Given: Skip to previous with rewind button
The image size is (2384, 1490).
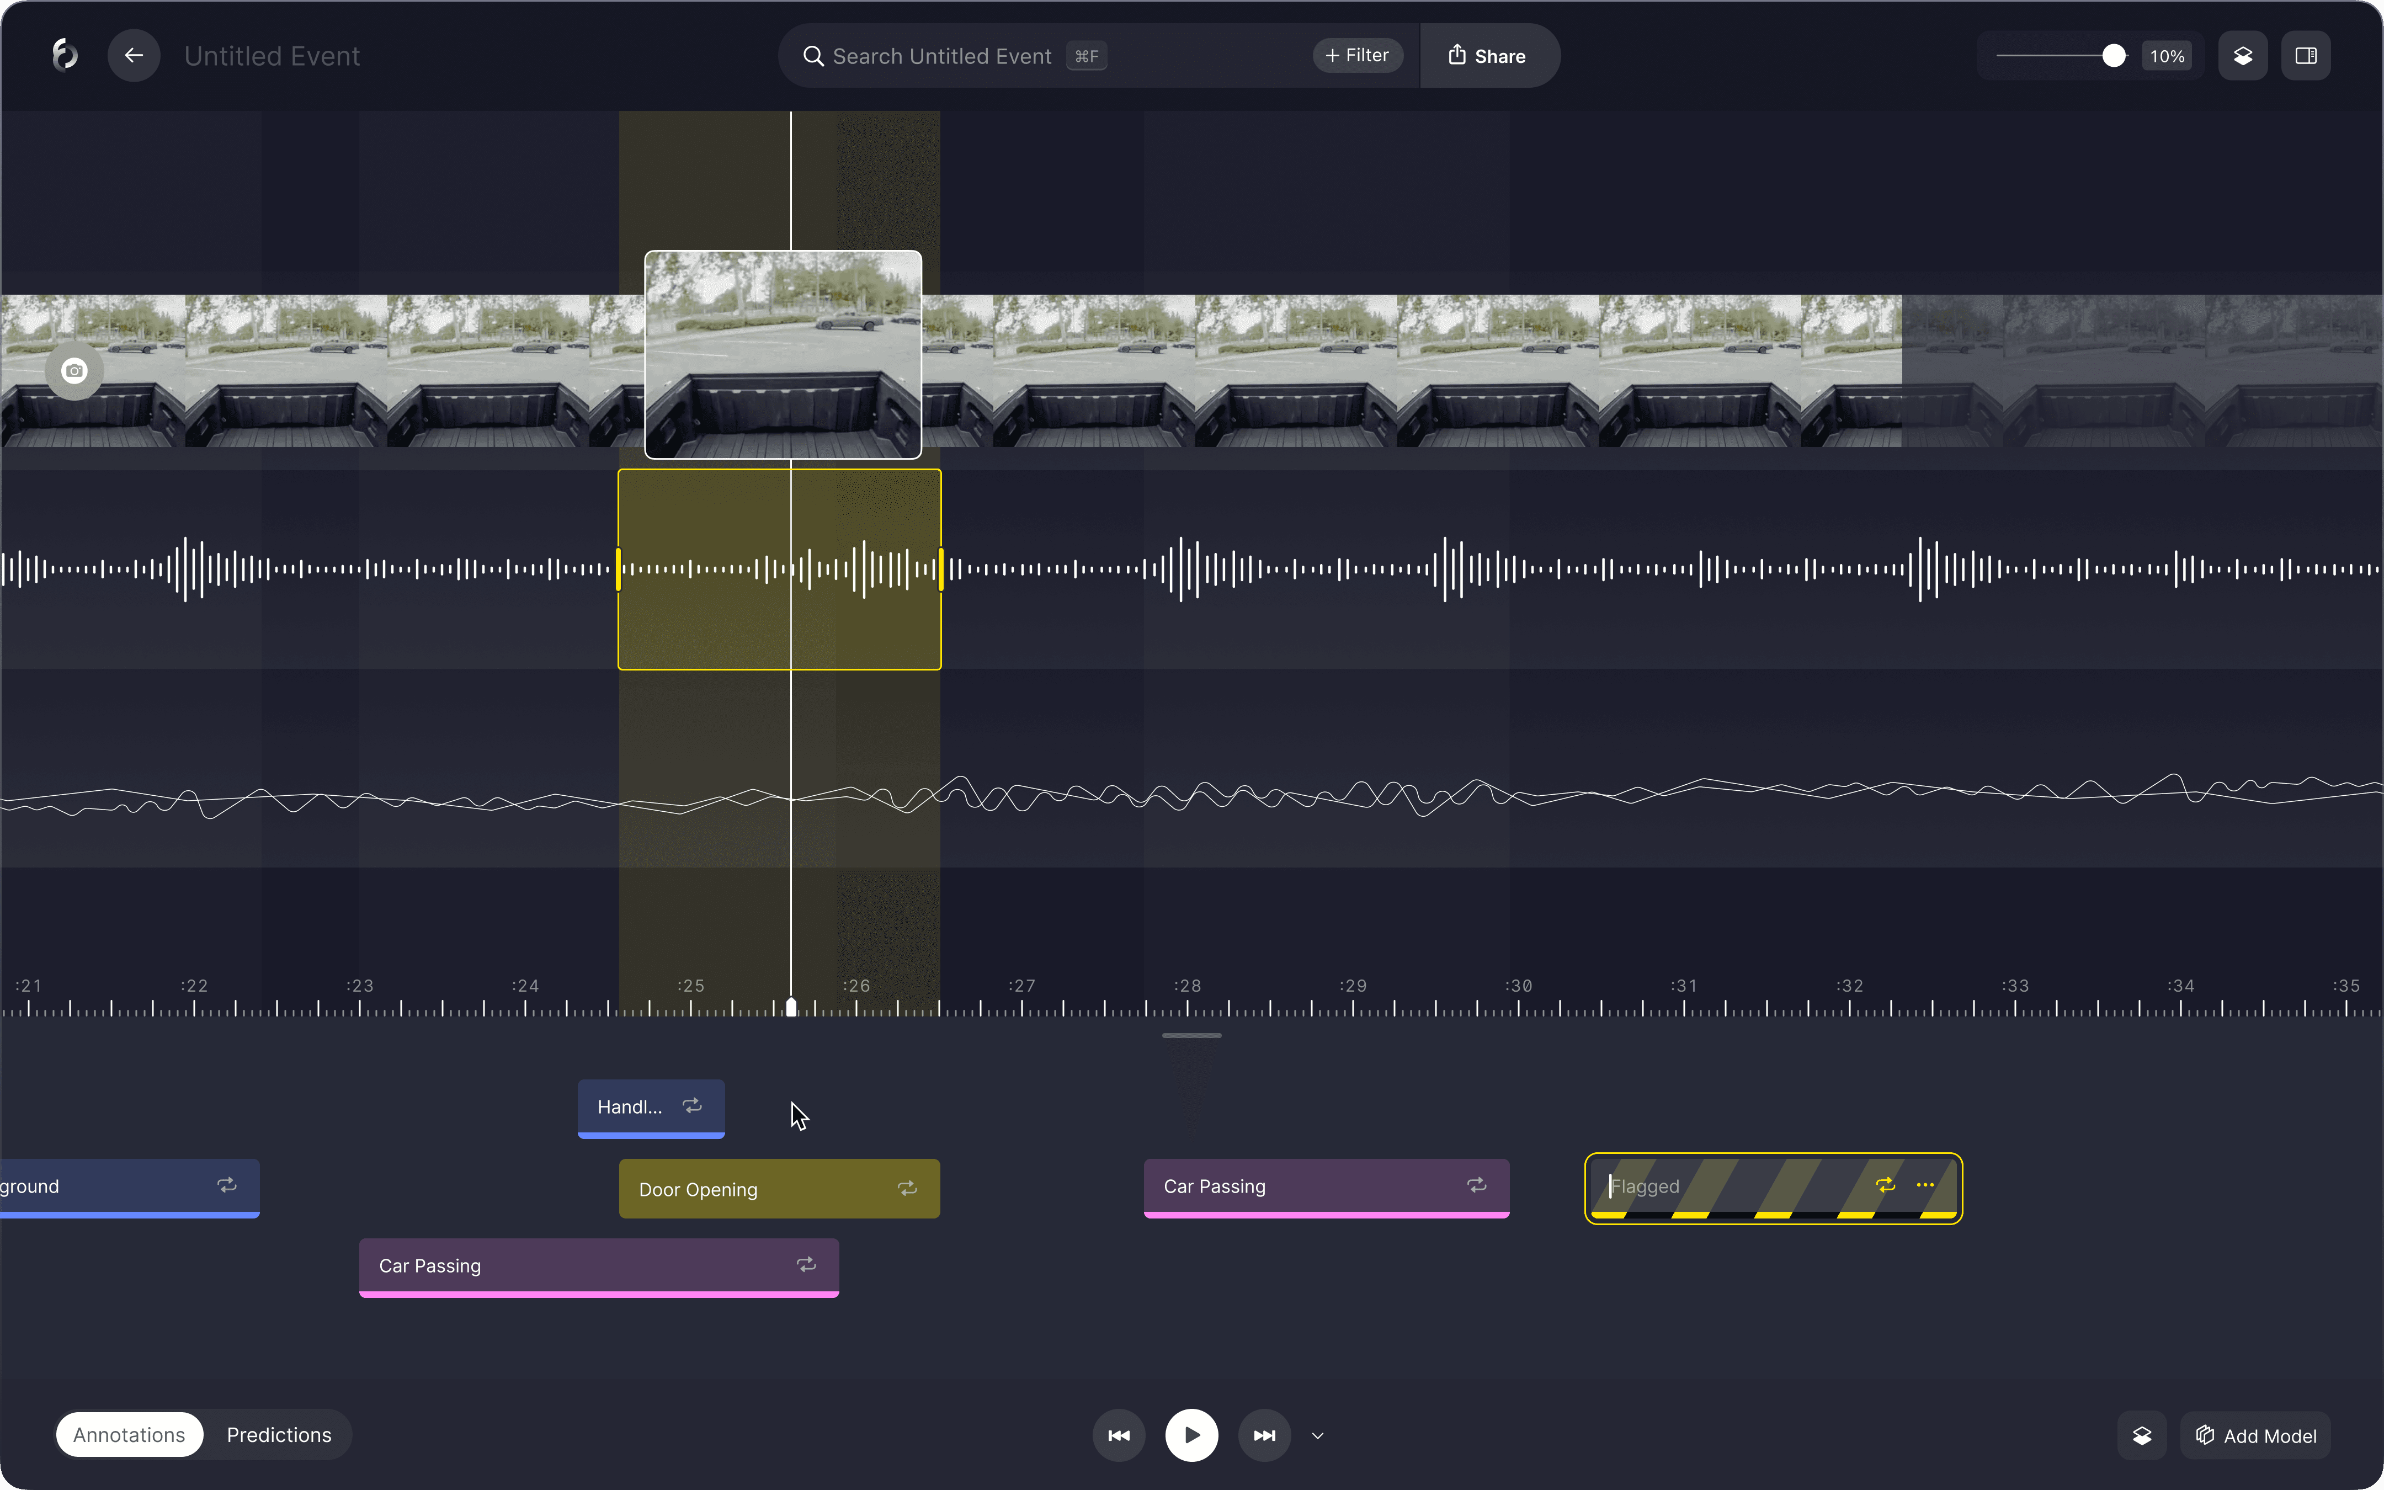Looking at the screenshot, I should pyautogui.click(x=1119, y=1436).
